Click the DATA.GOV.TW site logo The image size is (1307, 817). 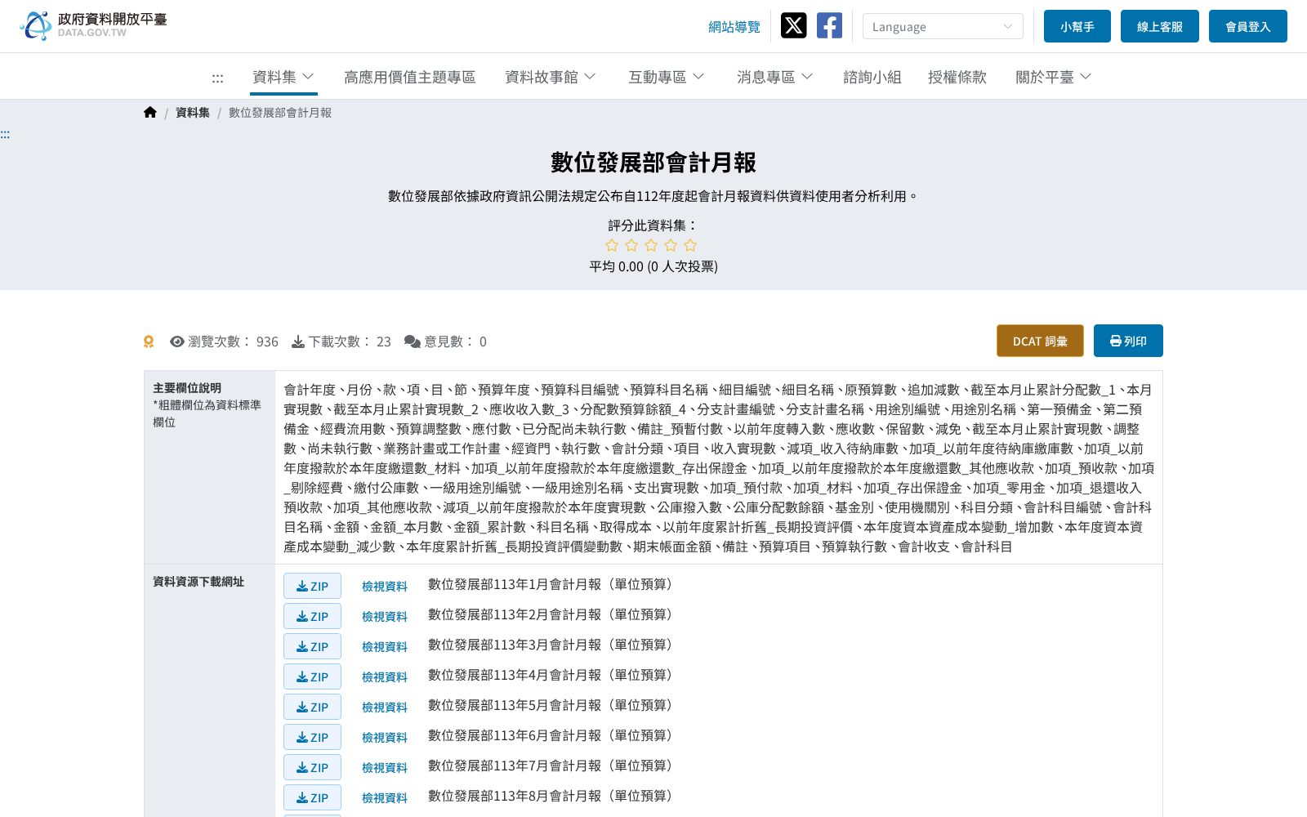[93, 25]
